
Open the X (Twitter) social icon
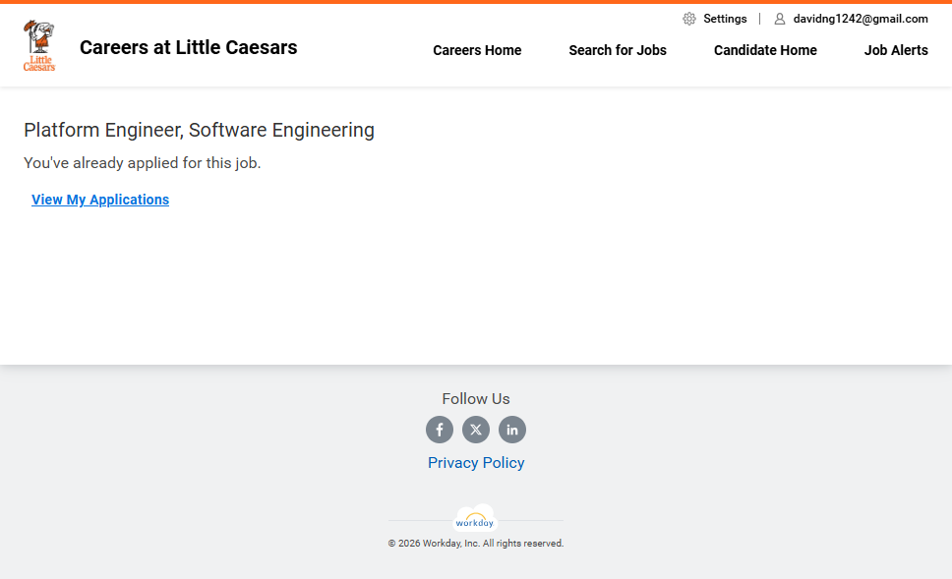476,430
